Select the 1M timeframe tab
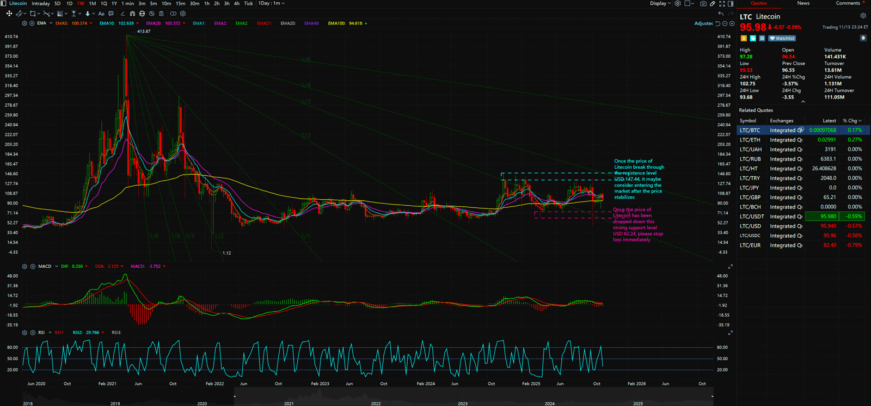This screenshot has width=871, height=406. (x=92, y=3)
